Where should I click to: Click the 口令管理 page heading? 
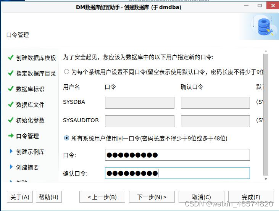pyautogui.click(x=18, y=35)
